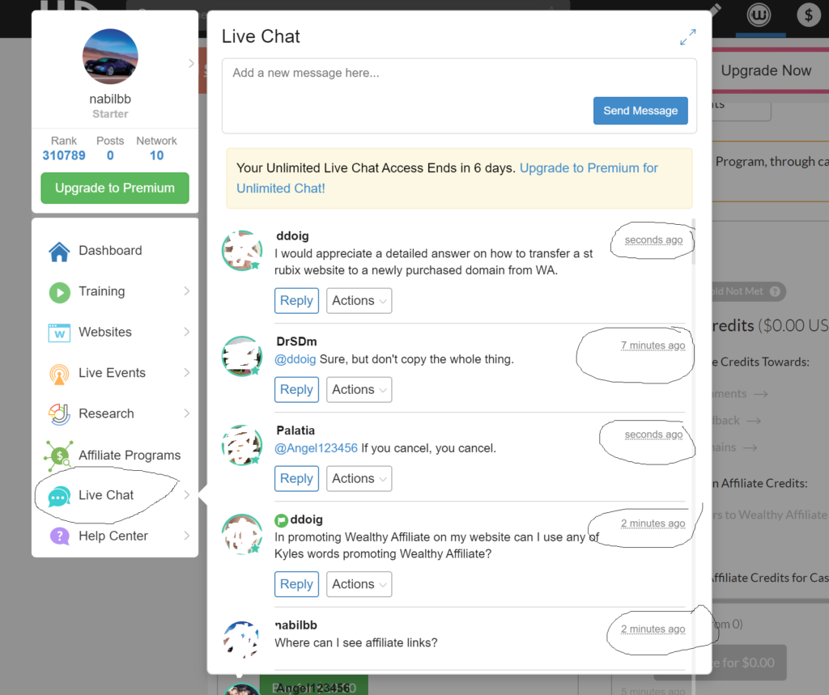The height and width of the screenshot is (695, 829).
Task: Open Actions dropdown on DrSDm's message
Action: (359, 389)
